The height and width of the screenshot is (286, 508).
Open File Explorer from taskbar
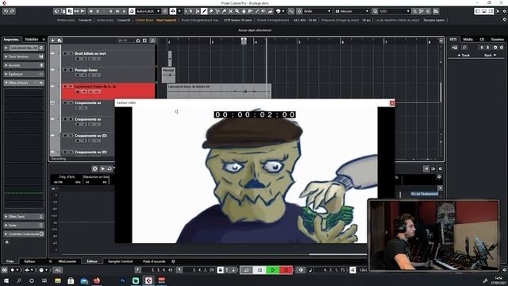[x=58, y=280]
